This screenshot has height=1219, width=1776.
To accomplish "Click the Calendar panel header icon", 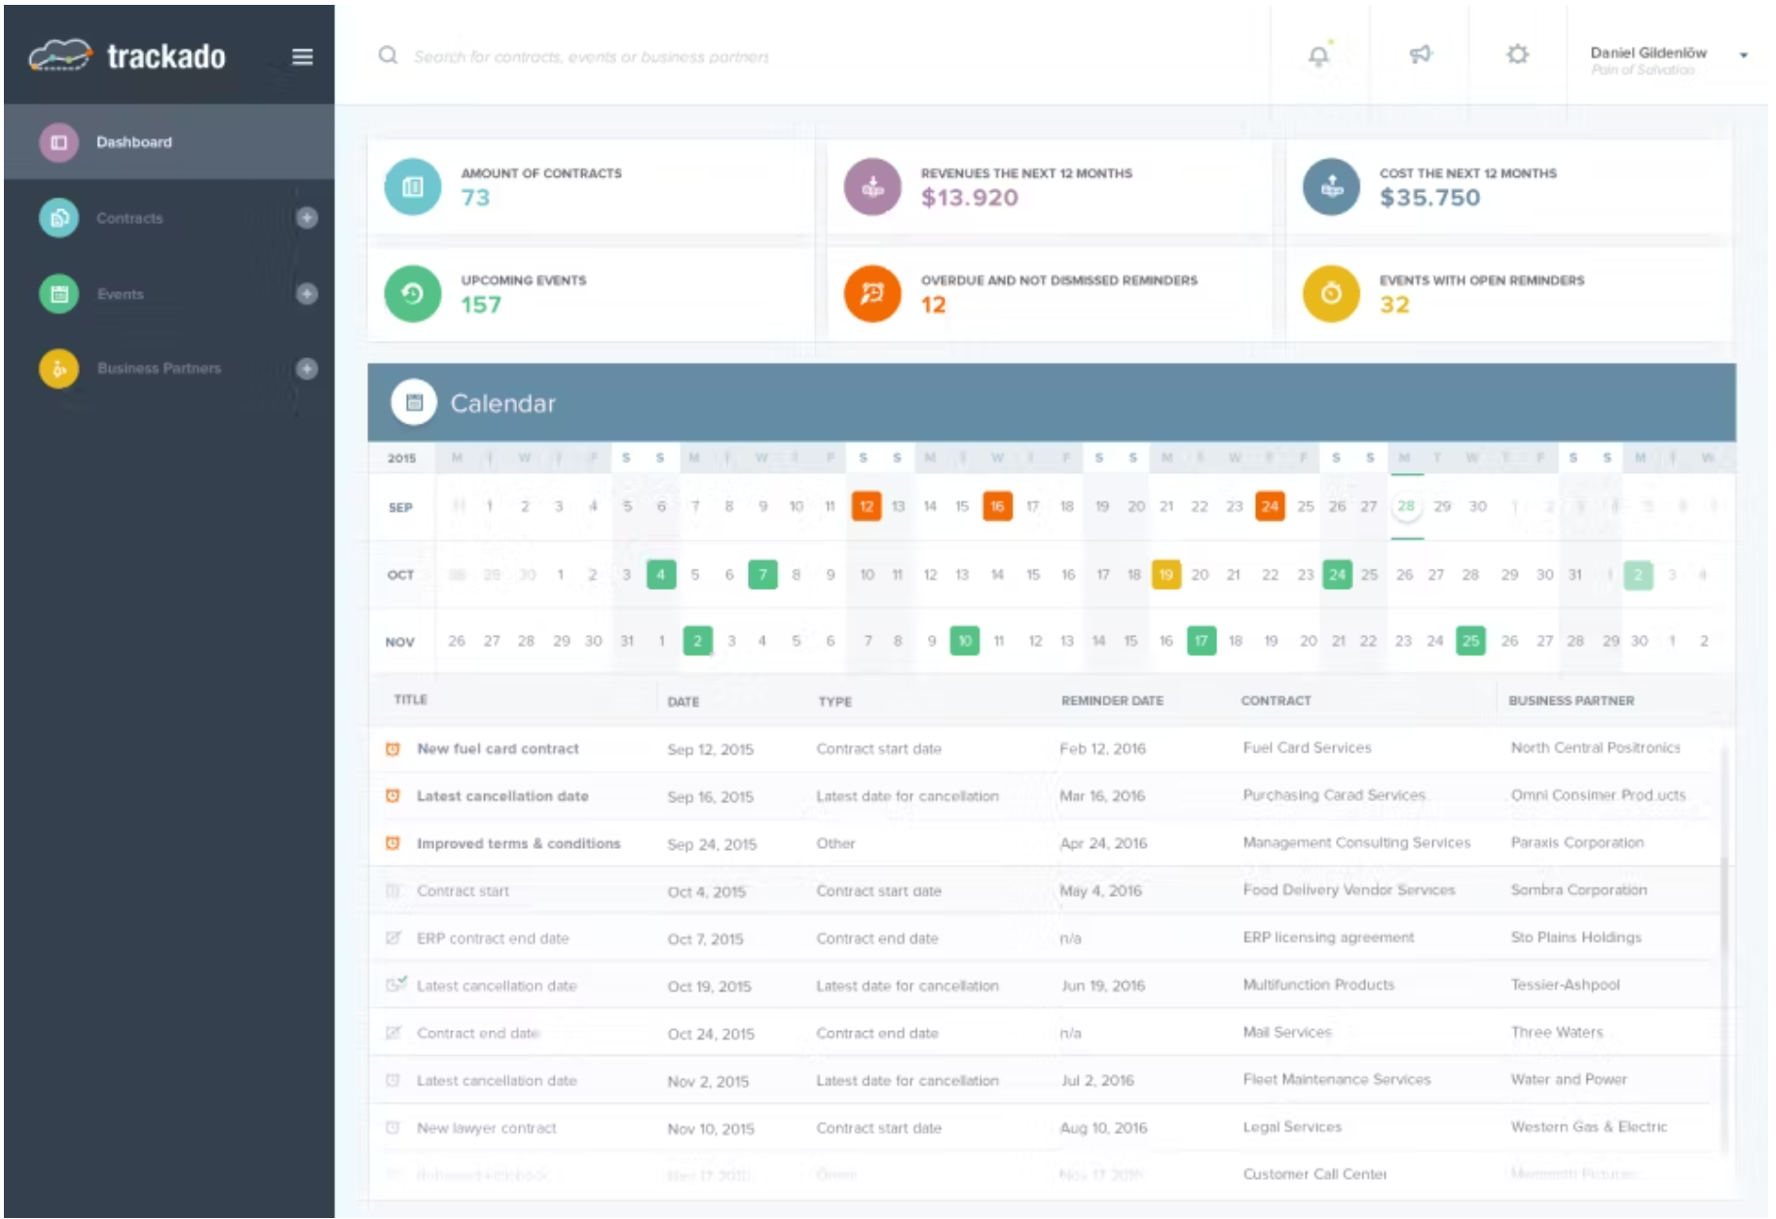I will (x=414, y=402).
